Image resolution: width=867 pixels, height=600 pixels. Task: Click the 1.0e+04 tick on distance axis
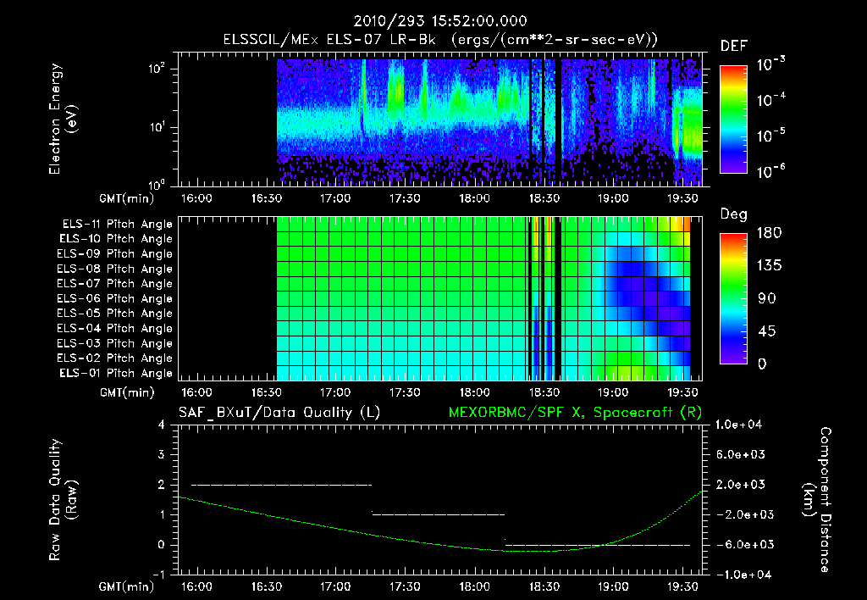point(738,425)
